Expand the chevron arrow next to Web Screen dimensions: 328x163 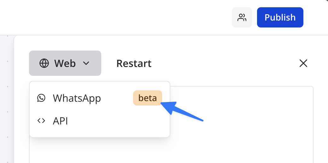coord(86,63)
